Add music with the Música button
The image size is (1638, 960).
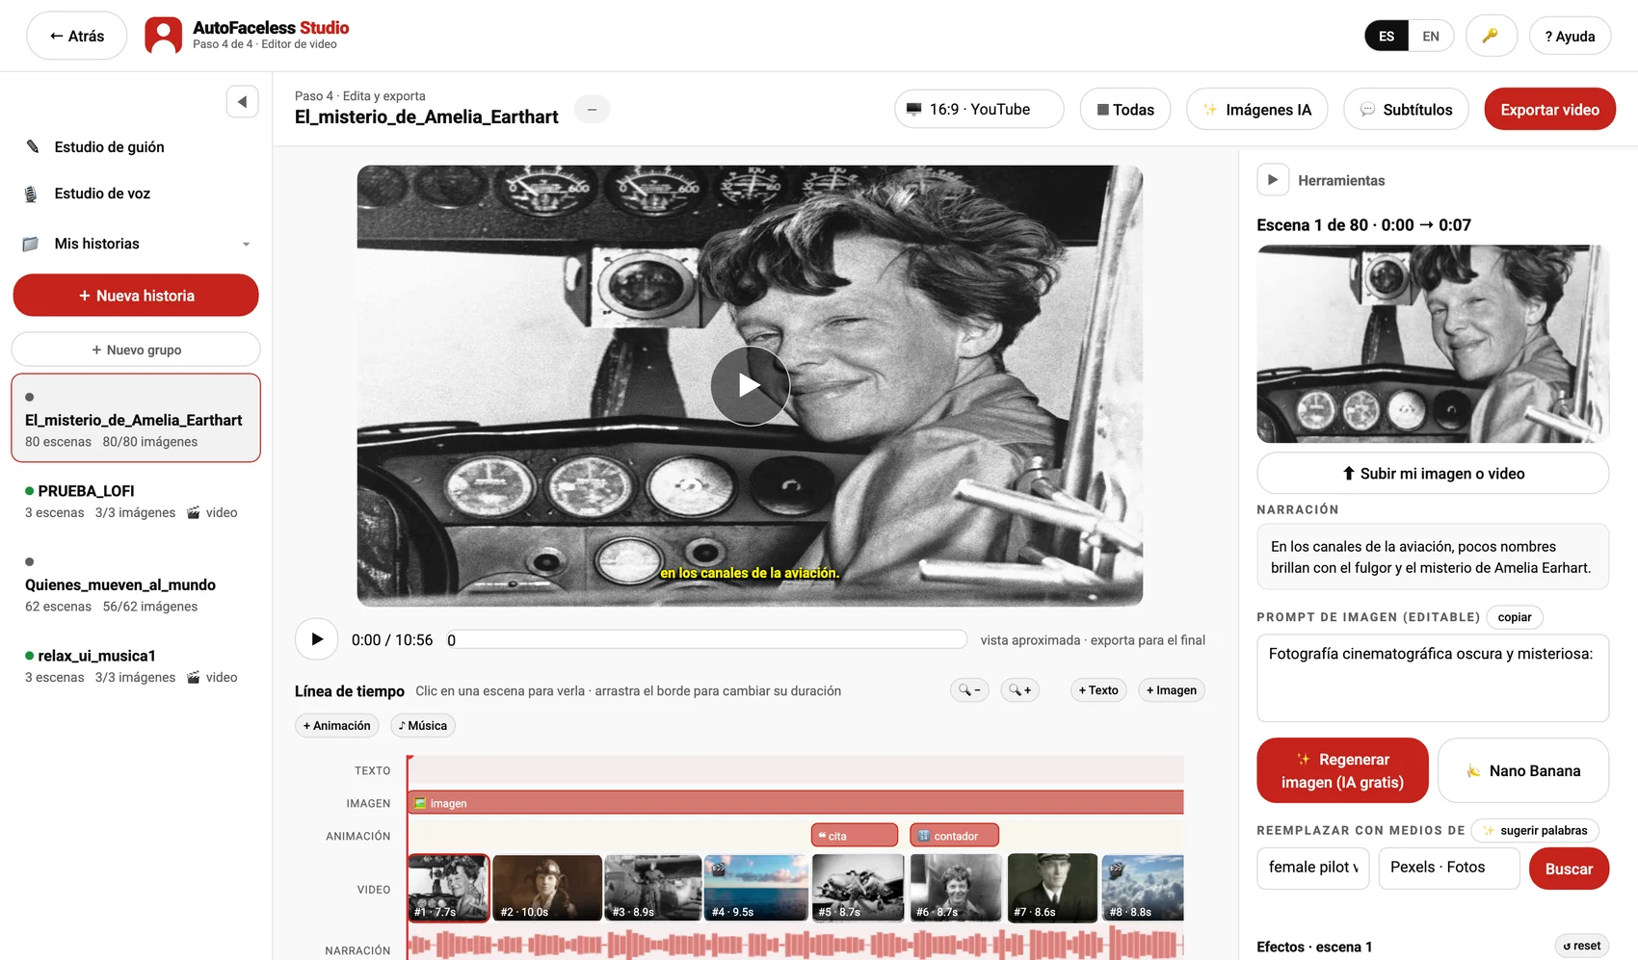tap(423, 726)
